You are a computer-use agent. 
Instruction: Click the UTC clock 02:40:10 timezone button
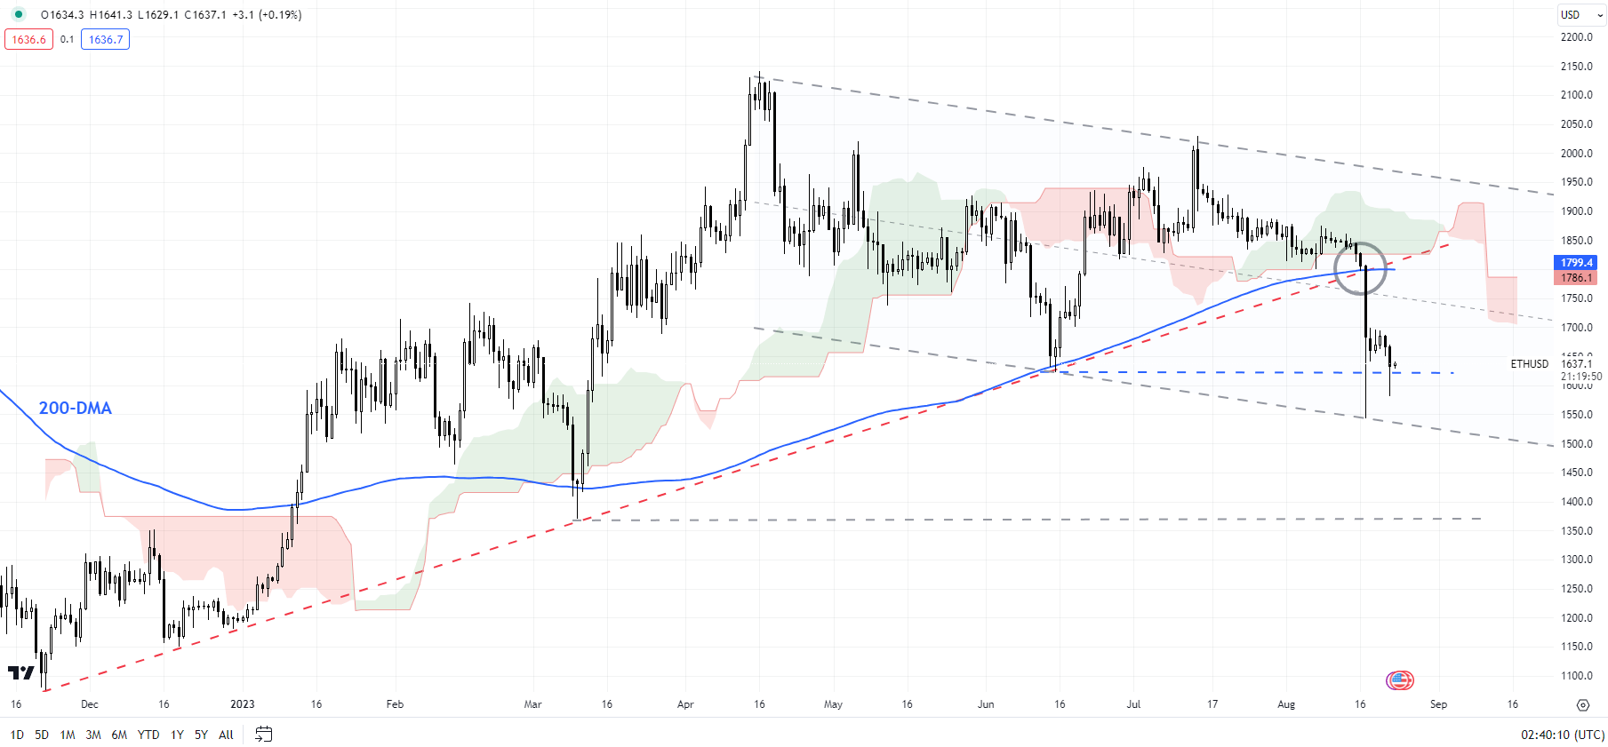coord(1562,735)
